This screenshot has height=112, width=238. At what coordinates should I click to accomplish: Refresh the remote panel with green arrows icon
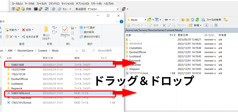point(197,20)
